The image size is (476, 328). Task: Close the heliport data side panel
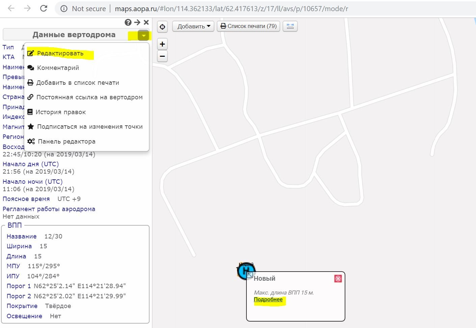[146, 22]
